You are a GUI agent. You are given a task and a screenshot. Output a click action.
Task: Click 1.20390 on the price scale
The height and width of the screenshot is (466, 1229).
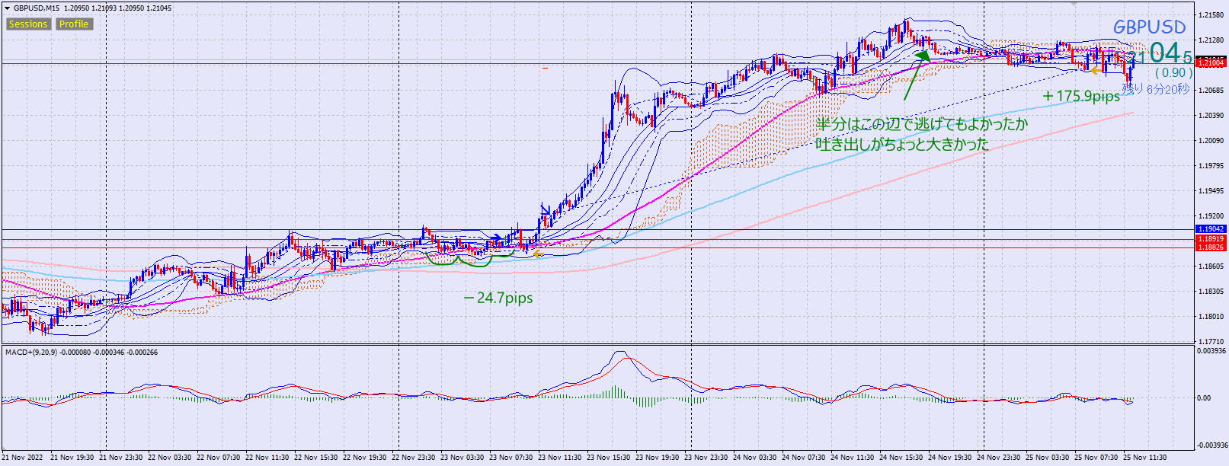1211,116
